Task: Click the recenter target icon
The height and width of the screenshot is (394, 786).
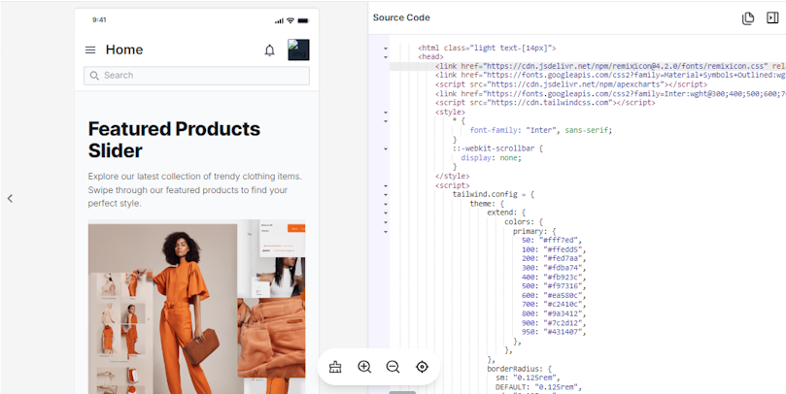Action: coord(422,367)
